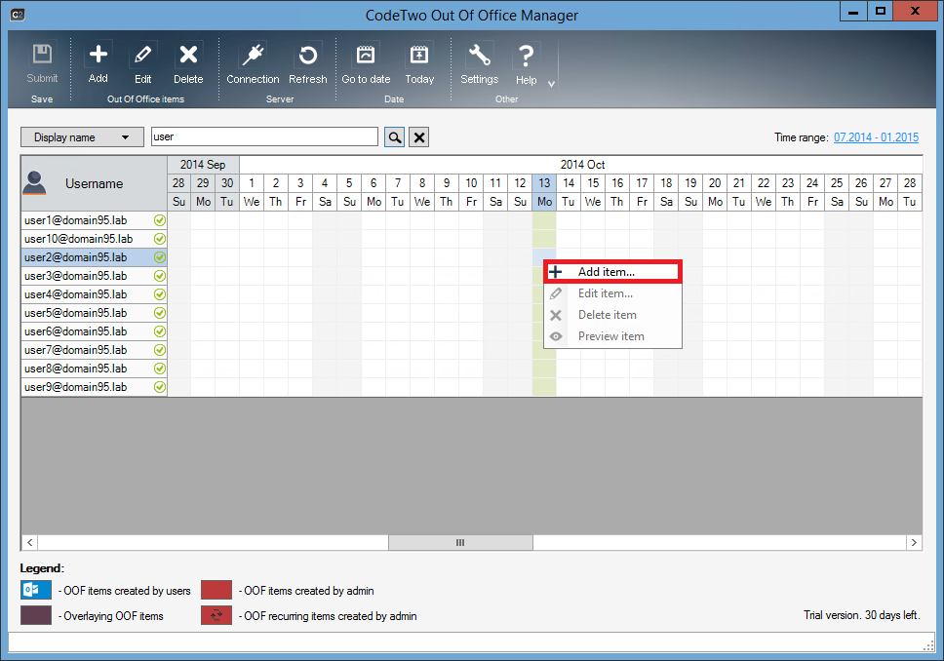Open the Display name filter dropdown
Viewport: 944px width, 661px height.
pos(83,137)
